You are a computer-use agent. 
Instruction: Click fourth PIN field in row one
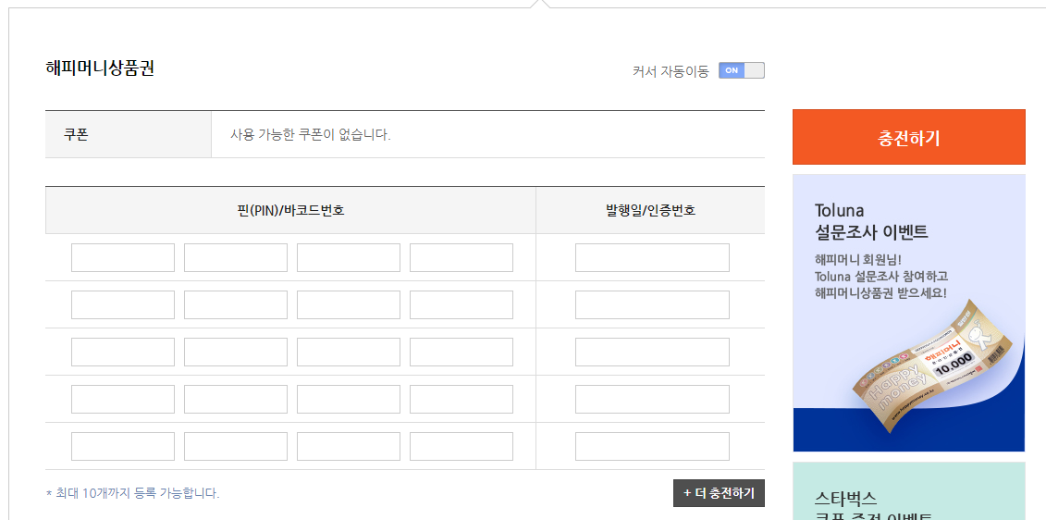(x=461, y=257)
